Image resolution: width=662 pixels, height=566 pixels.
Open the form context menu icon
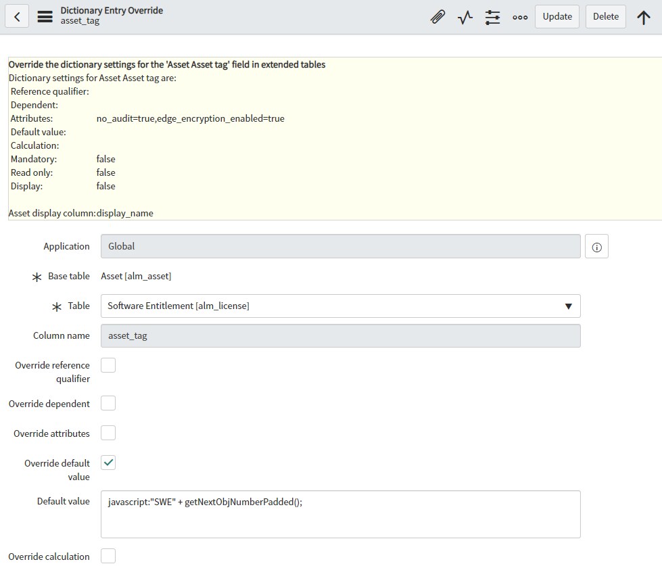click(44, 16)
